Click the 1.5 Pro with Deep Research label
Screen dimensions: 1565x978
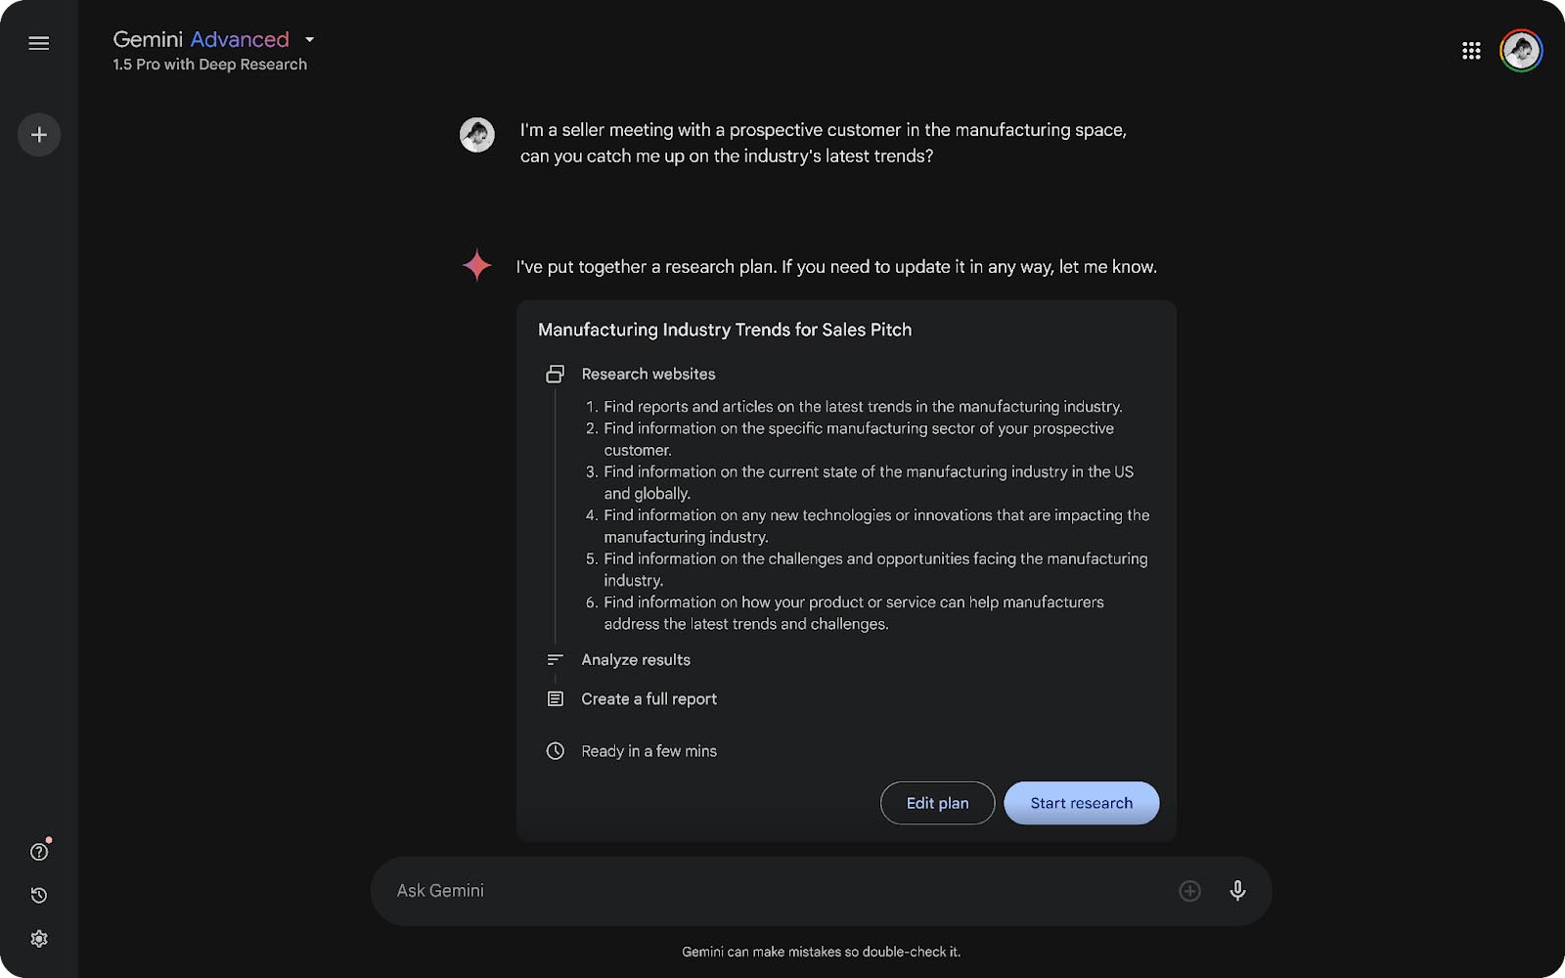[209, 64]
